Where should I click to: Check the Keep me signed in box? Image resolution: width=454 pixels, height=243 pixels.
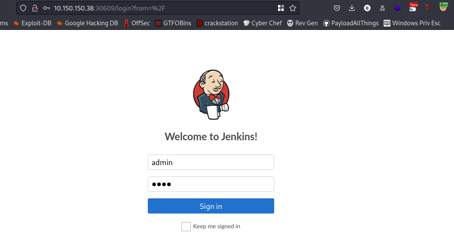(186, 227)
